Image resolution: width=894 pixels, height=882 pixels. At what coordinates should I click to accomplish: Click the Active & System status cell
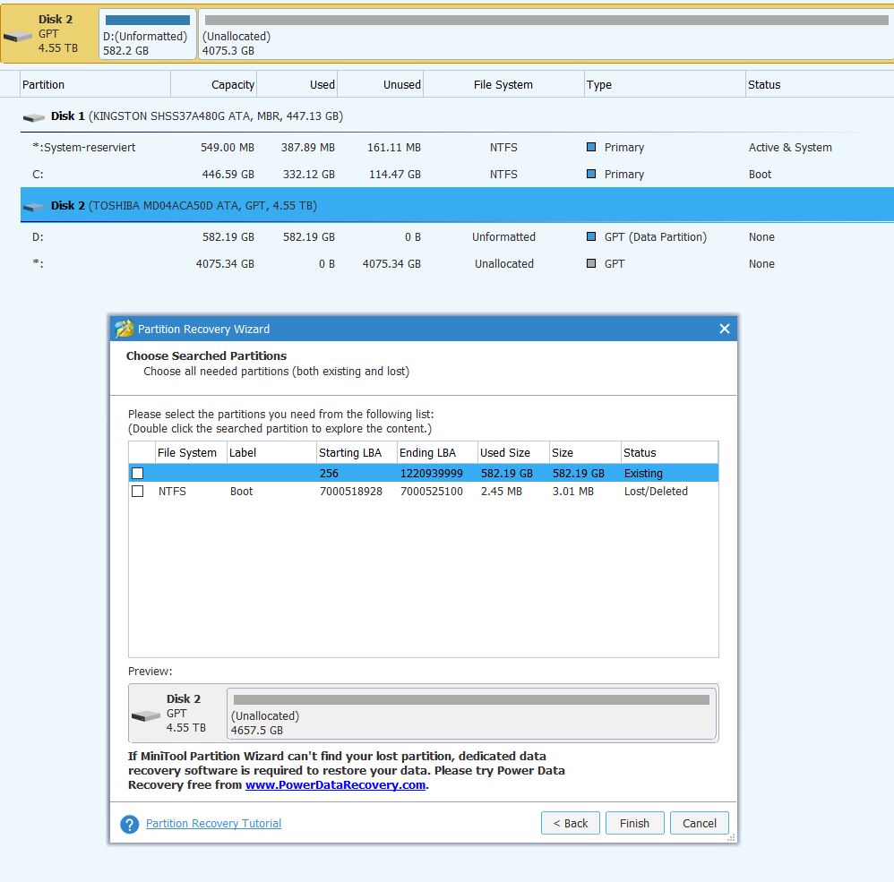coord(790,147)
